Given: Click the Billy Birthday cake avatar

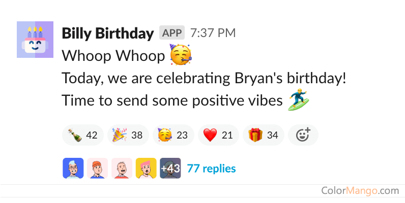Looking at the screenshot, I should pyautogui.click(x=35, y=40).
